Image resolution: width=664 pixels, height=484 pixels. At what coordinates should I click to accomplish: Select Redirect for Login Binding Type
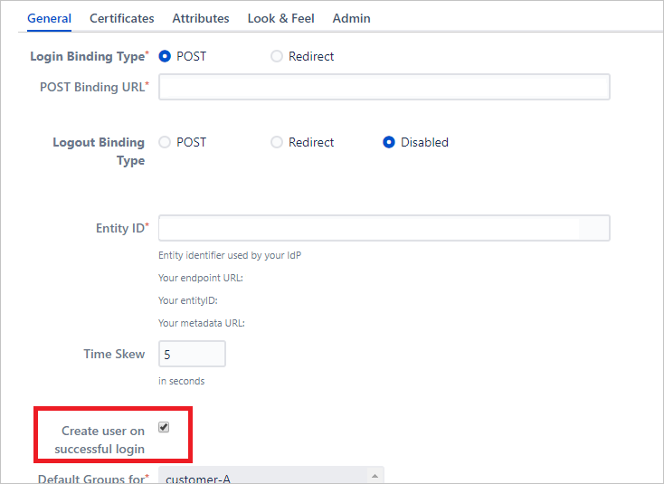(x=277, y=56)
